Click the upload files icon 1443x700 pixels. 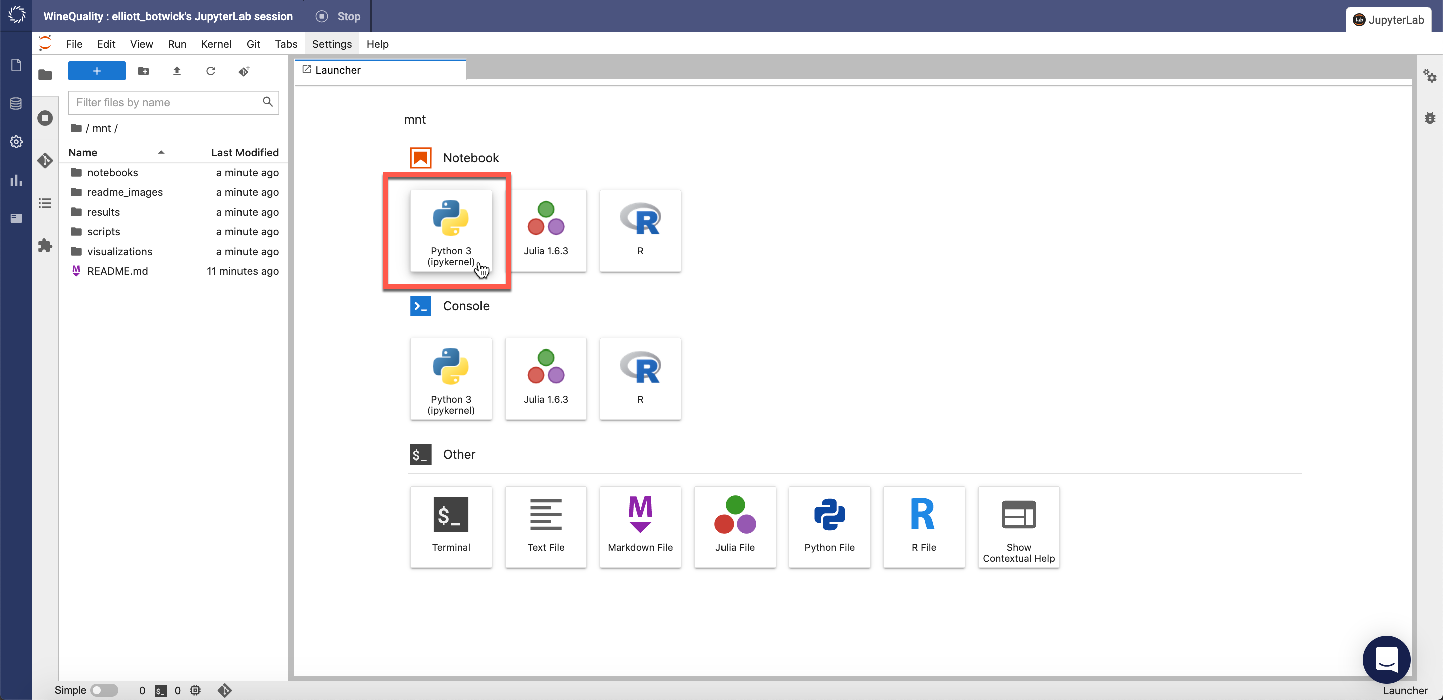[177, 71]
